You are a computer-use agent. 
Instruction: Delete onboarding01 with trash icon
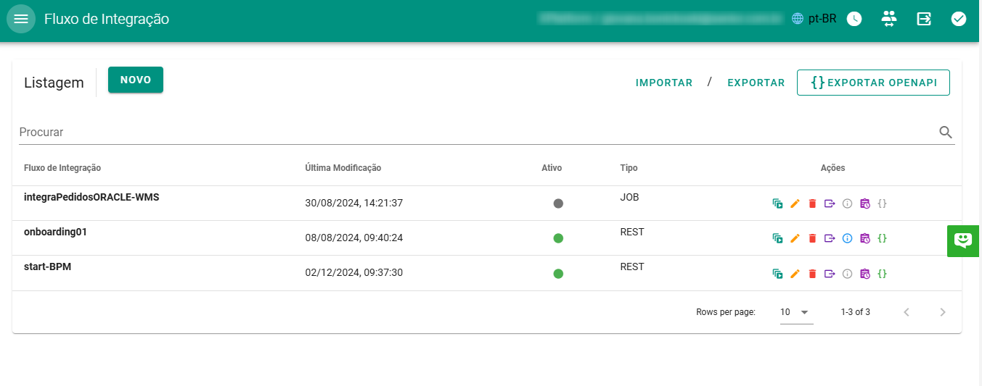812,238
